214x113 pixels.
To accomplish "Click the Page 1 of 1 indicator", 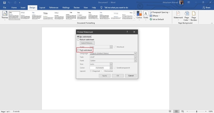I will 6,111.
